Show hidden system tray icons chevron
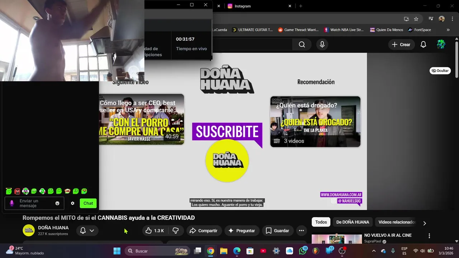The width and height of the screenshot is (459, 258). (374, 251)
